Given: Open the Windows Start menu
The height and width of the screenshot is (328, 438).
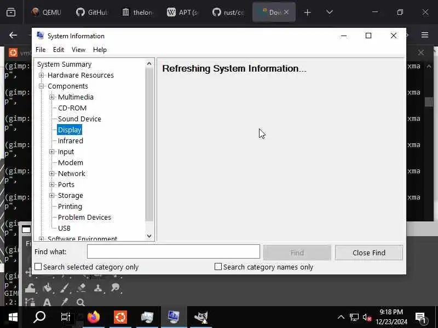Looking at the screenshot, I should tap(13, 317).
